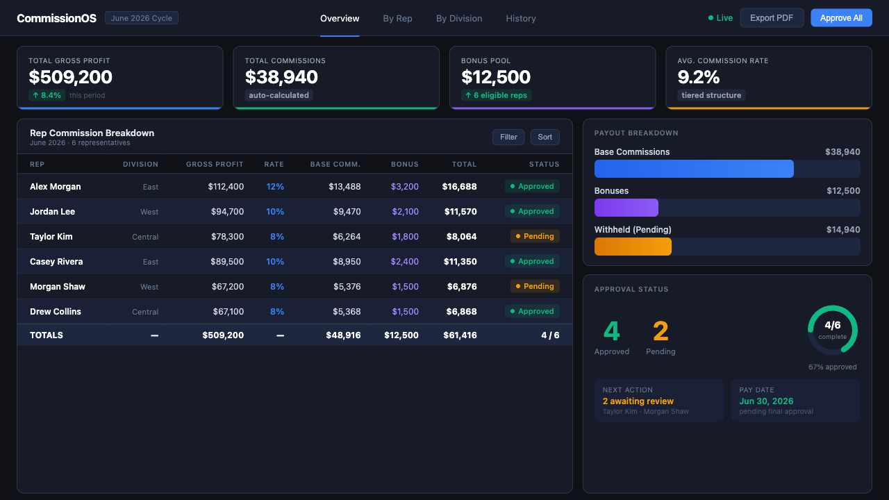The width and height of the screenshot is (889, 500).
Task: Select the Casey Rivera rep name
Action: click(56, 261)
